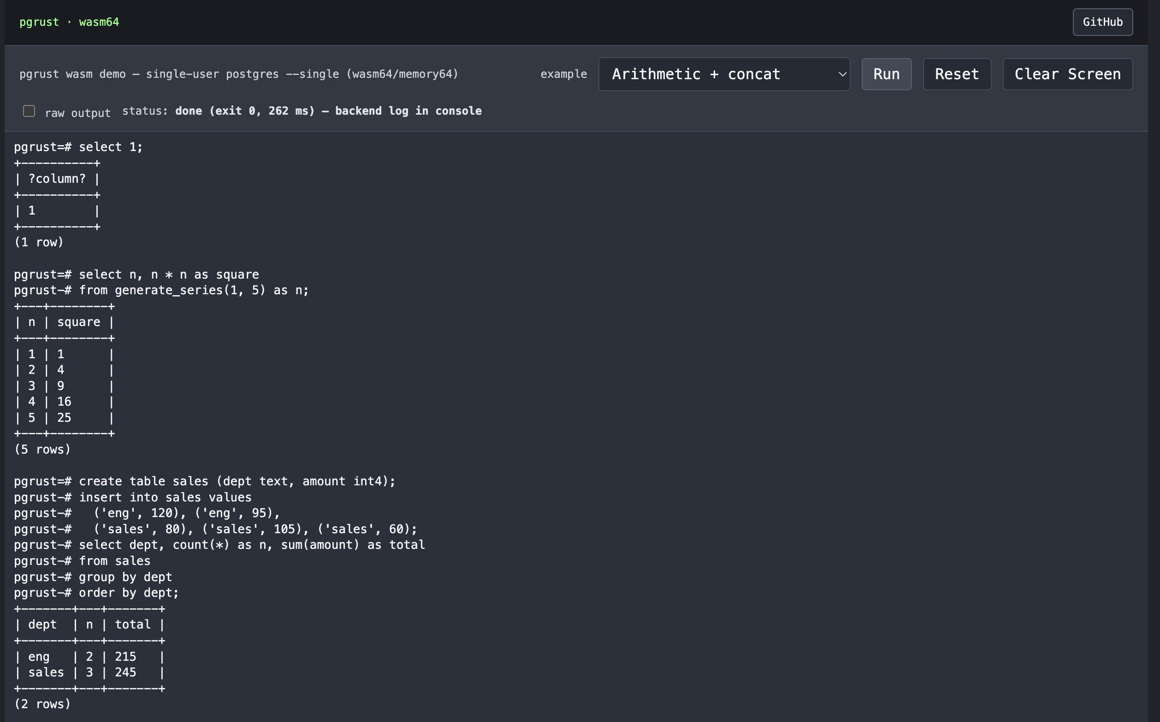Click the 'insert into sales values' line
The height and width of the screenshot is (722, 1160).
tap(133, 498)
